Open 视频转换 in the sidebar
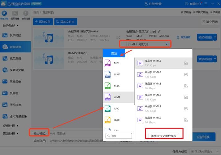 click(x=15, y=35)
